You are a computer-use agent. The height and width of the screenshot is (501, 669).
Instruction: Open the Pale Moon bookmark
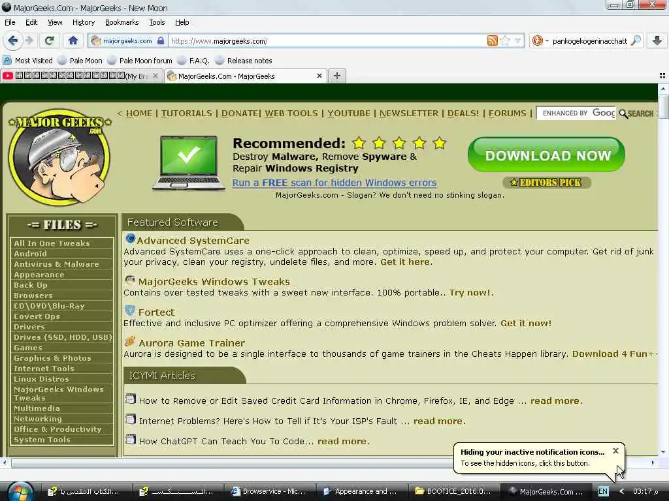80,61
